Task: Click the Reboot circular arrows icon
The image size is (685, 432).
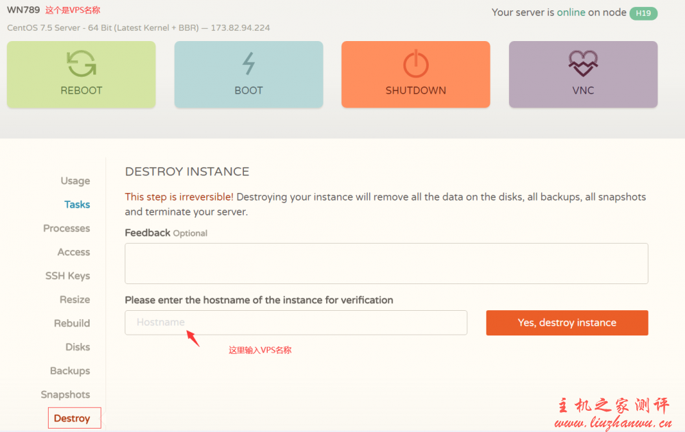Action: pyautogui.click(x=81, y=64)
